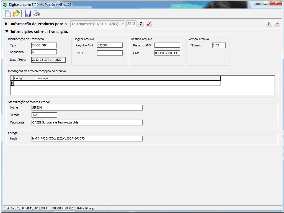Click the software Nome field SIPSIM
Image resolution: width=284 pixels, height=213 pixels.
tap(87, 107)
